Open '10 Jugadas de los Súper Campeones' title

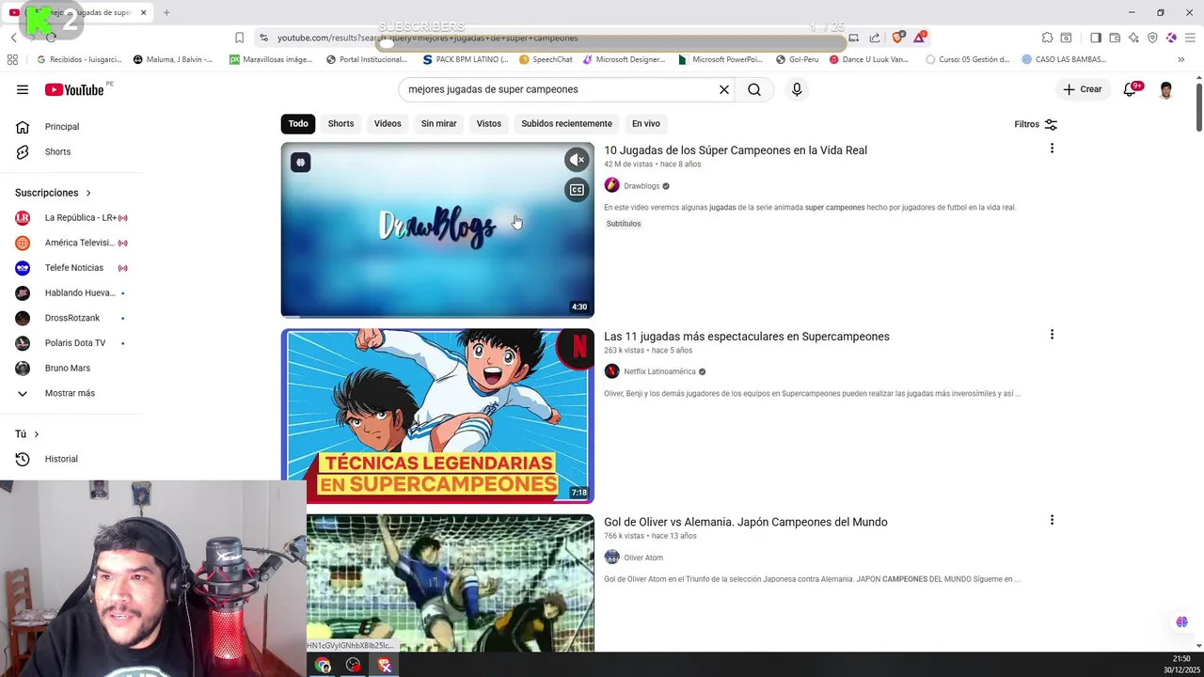[736, 150]
